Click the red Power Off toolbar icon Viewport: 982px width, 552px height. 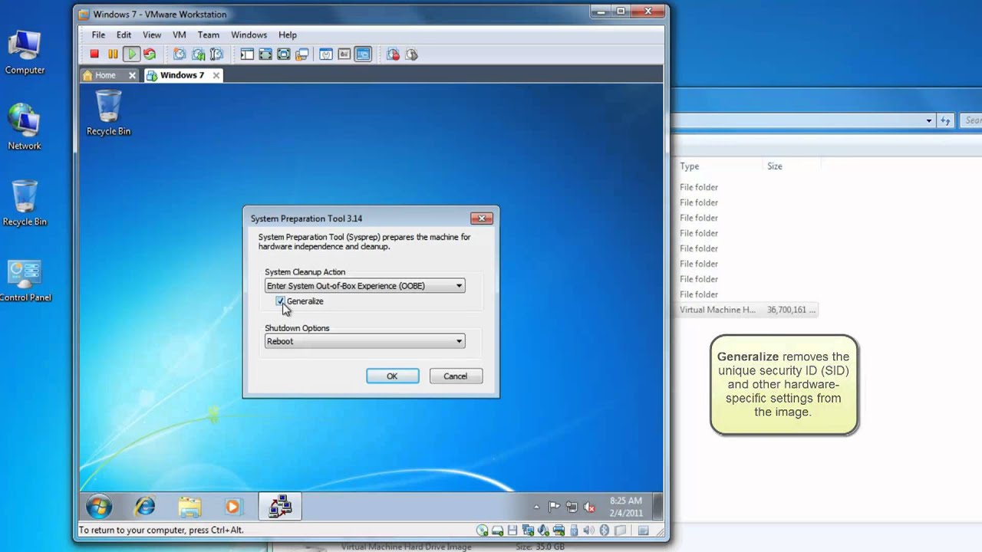click(94, 54)
